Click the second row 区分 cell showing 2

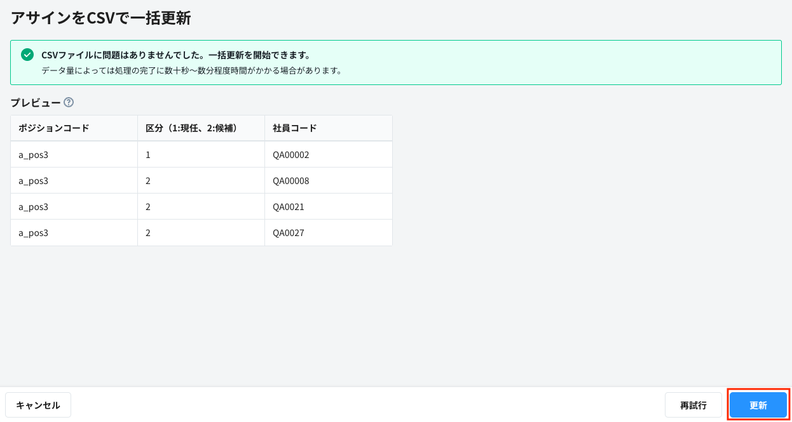148,180
